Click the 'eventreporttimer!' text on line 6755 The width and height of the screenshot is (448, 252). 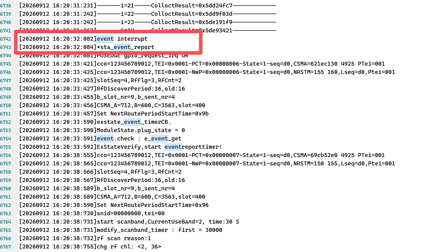click(193, 147)
